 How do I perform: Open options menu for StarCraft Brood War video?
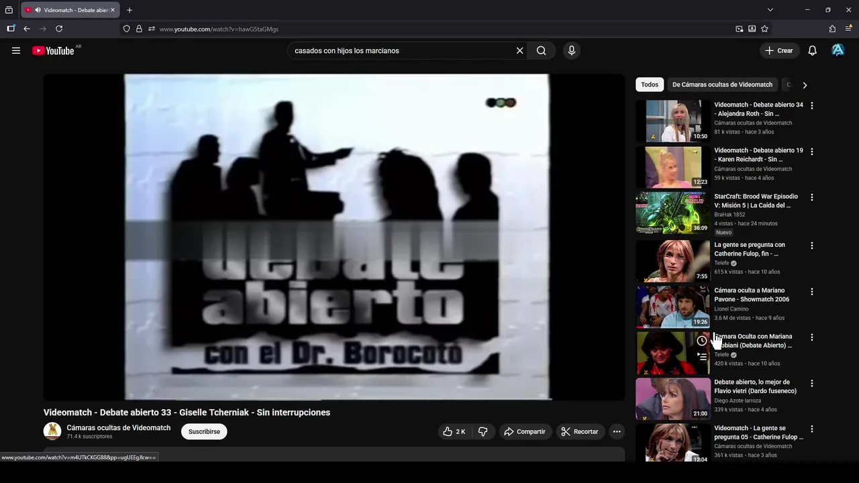click(x=812, y=197)
